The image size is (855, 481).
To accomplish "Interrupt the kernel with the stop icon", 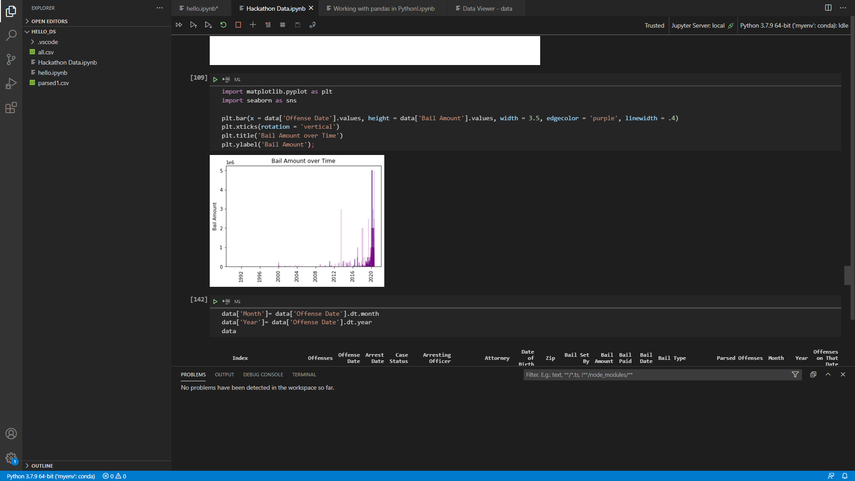I will point(238,25).
